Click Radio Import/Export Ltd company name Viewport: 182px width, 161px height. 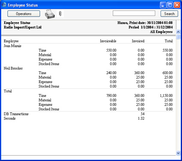pos(23,27)
